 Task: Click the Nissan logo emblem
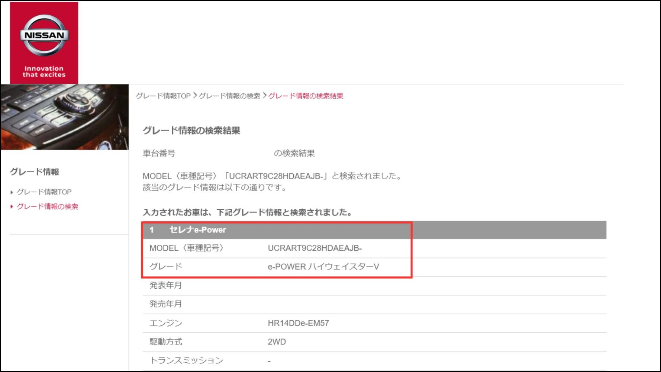click(44, 35)
